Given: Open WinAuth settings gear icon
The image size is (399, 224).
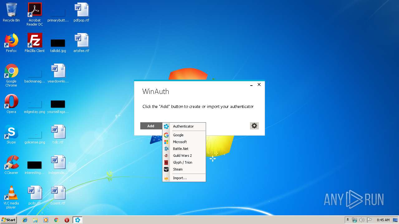Looking at the screenshot, I should (x=254, y=126).
